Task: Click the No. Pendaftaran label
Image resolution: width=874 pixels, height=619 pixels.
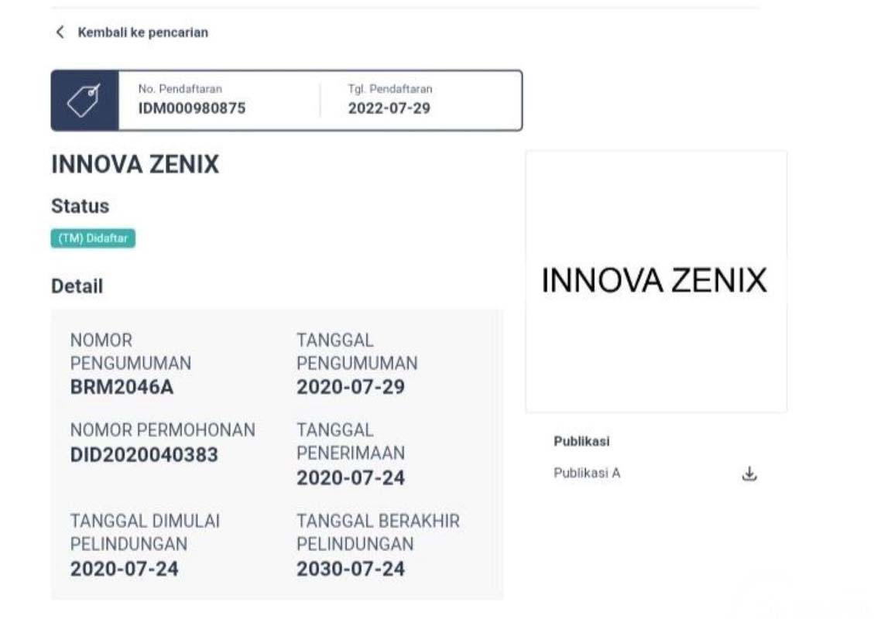Action: (x=180, y=89)
